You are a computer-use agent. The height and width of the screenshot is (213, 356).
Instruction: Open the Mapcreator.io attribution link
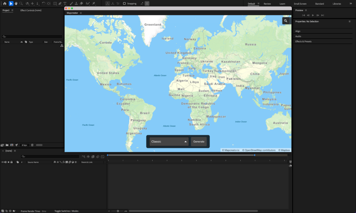(230, 150)
